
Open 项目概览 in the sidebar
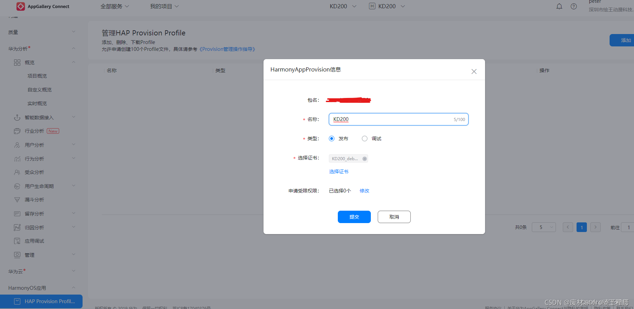point(37,76)
